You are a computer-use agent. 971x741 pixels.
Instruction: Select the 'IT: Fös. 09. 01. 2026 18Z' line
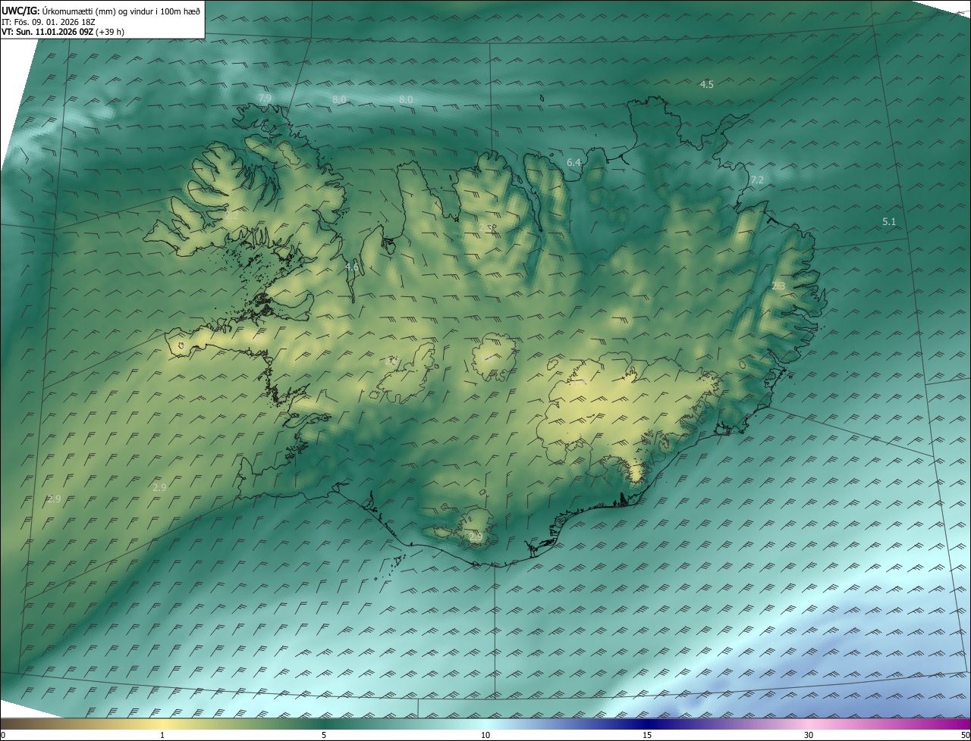[50, 21]
